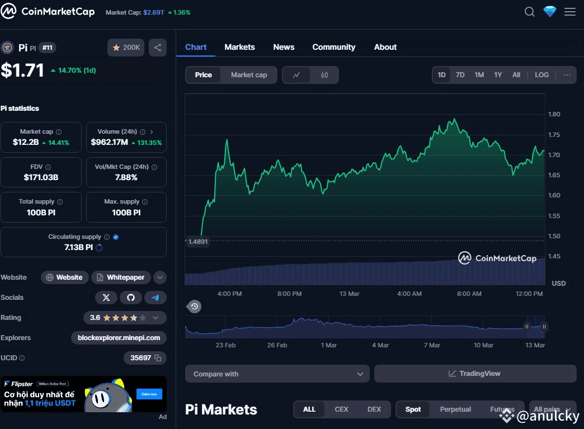
Task: Open the Compare with dropdown
Action: 277,374
